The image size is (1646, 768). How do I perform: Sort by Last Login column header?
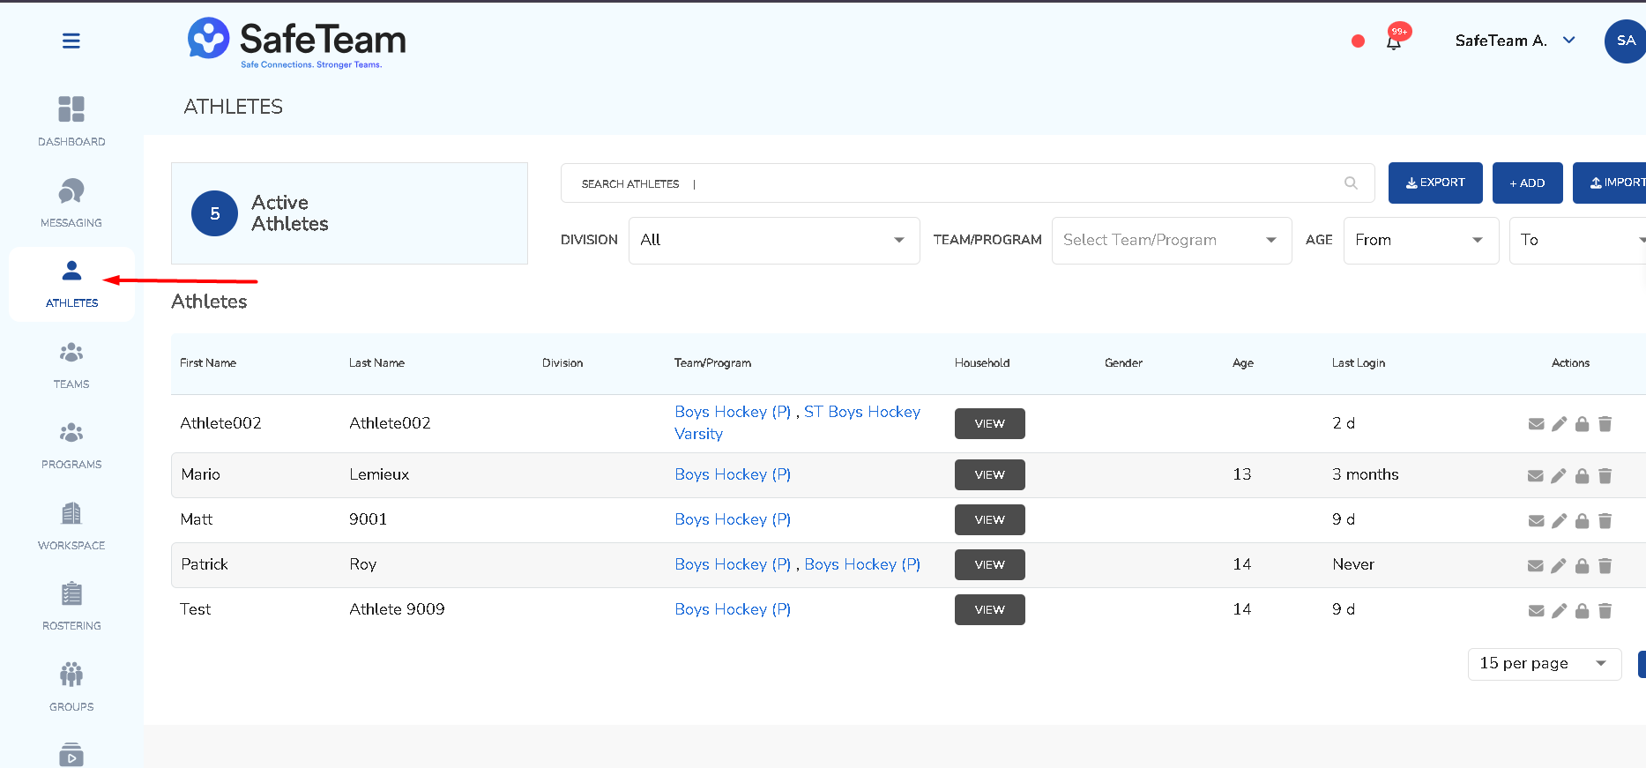click(1359, 362)
